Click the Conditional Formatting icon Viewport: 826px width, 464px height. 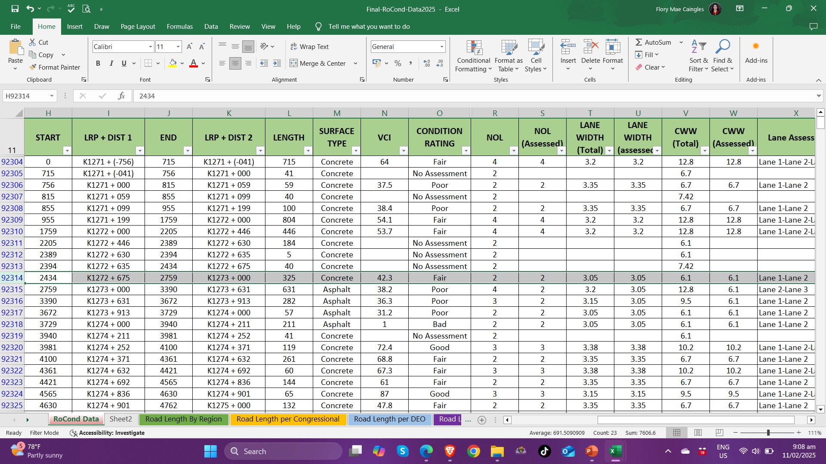473,48
